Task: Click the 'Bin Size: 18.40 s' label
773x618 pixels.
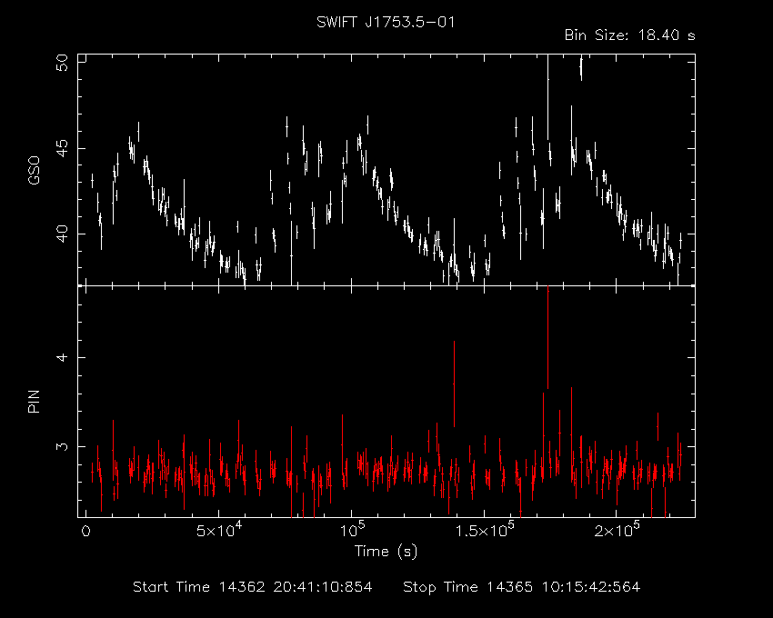Action: click(x=629, y=35)
